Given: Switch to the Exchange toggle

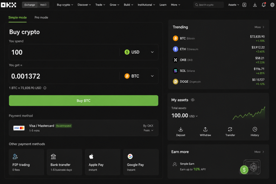Looking at the screenshot, I should tap(30, 5).
